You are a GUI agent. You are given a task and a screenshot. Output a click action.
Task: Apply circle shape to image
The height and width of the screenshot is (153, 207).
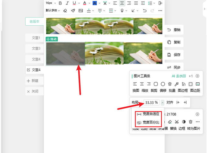[163, 84]
